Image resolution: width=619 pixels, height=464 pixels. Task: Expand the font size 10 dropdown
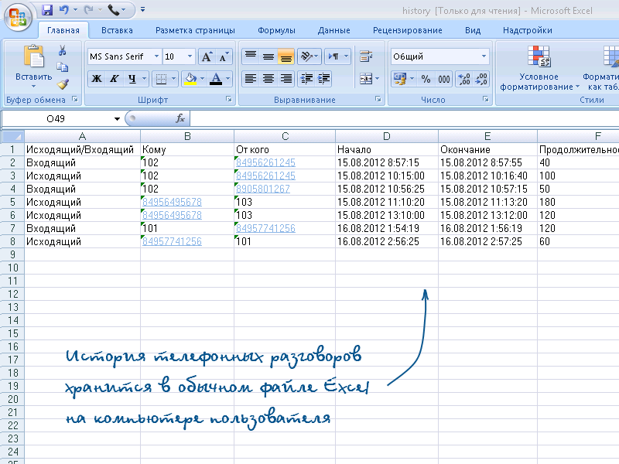tap(190, 56)
